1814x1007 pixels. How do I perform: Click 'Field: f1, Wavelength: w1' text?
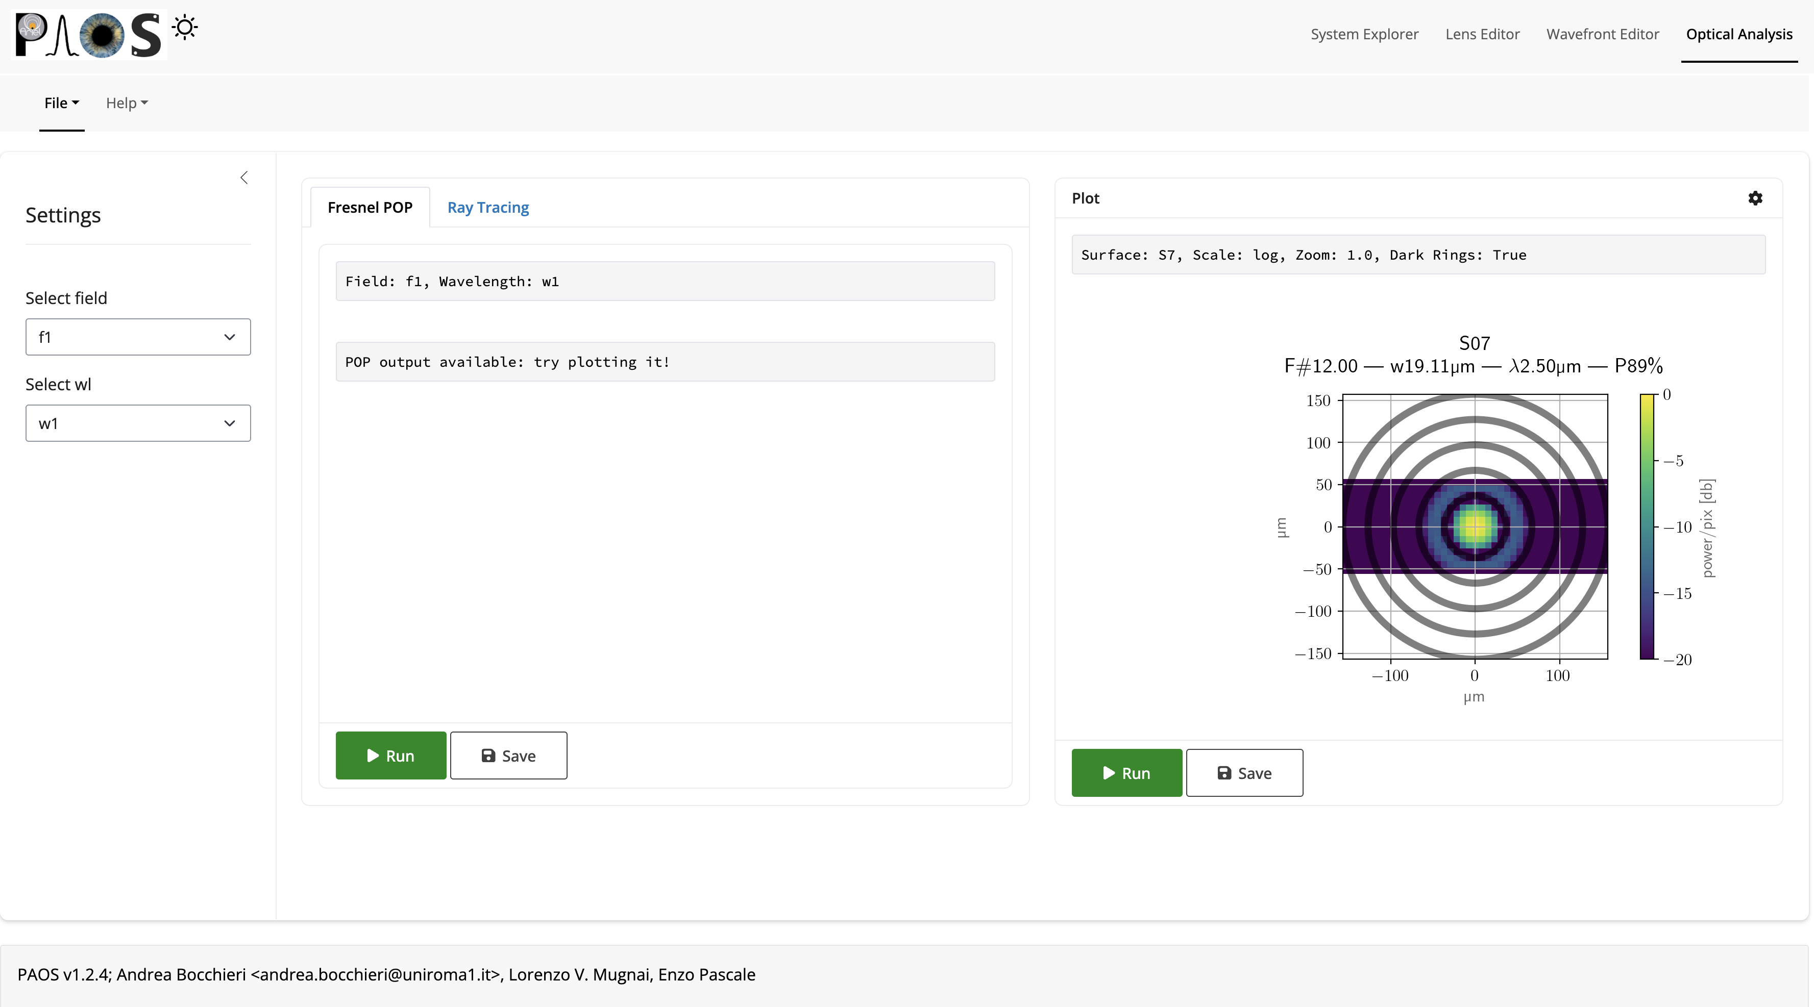[x=452, y=282]
